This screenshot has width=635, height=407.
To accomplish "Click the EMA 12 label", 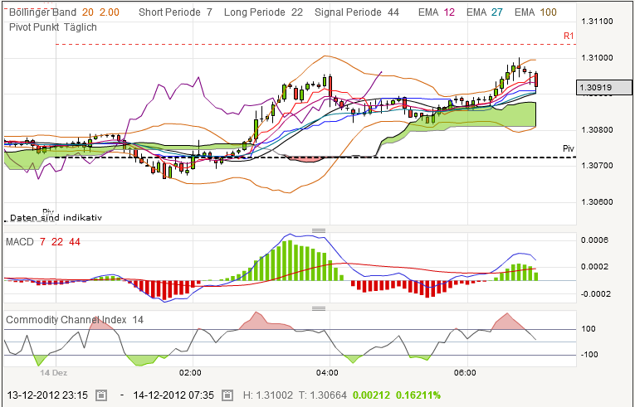I will [x=437, y=12].
